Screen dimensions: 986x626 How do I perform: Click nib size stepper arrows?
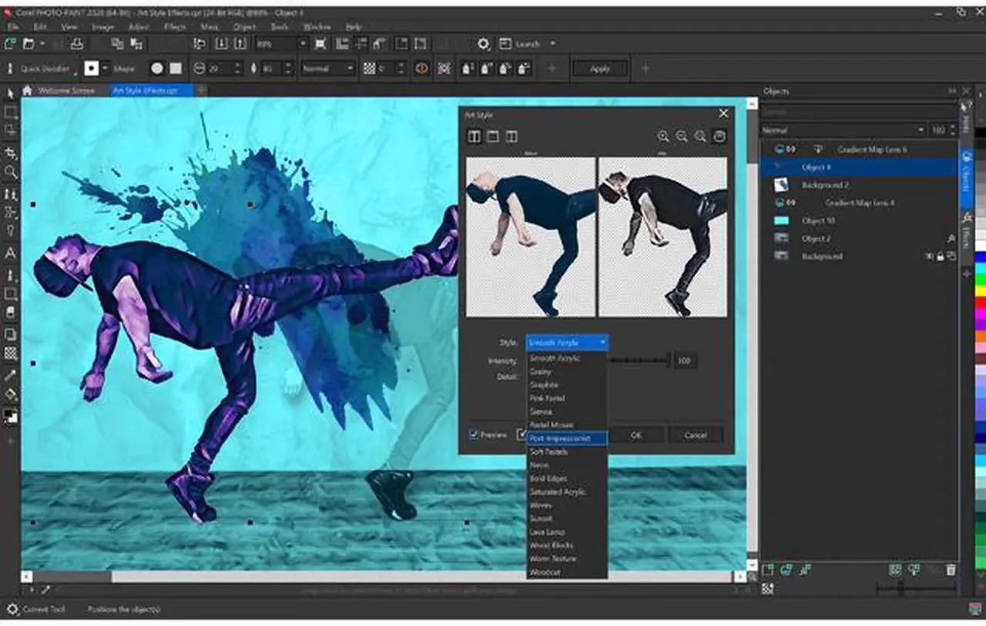(x=238, y=69)
